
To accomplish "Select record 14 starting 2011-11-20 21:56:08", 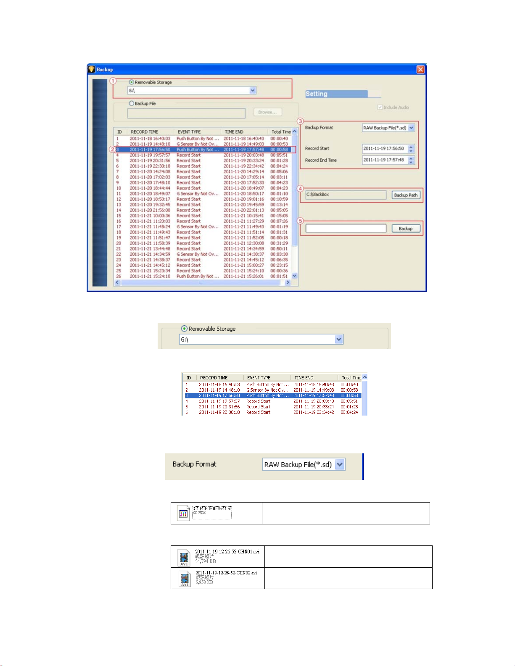I will [x=203, y=210].
